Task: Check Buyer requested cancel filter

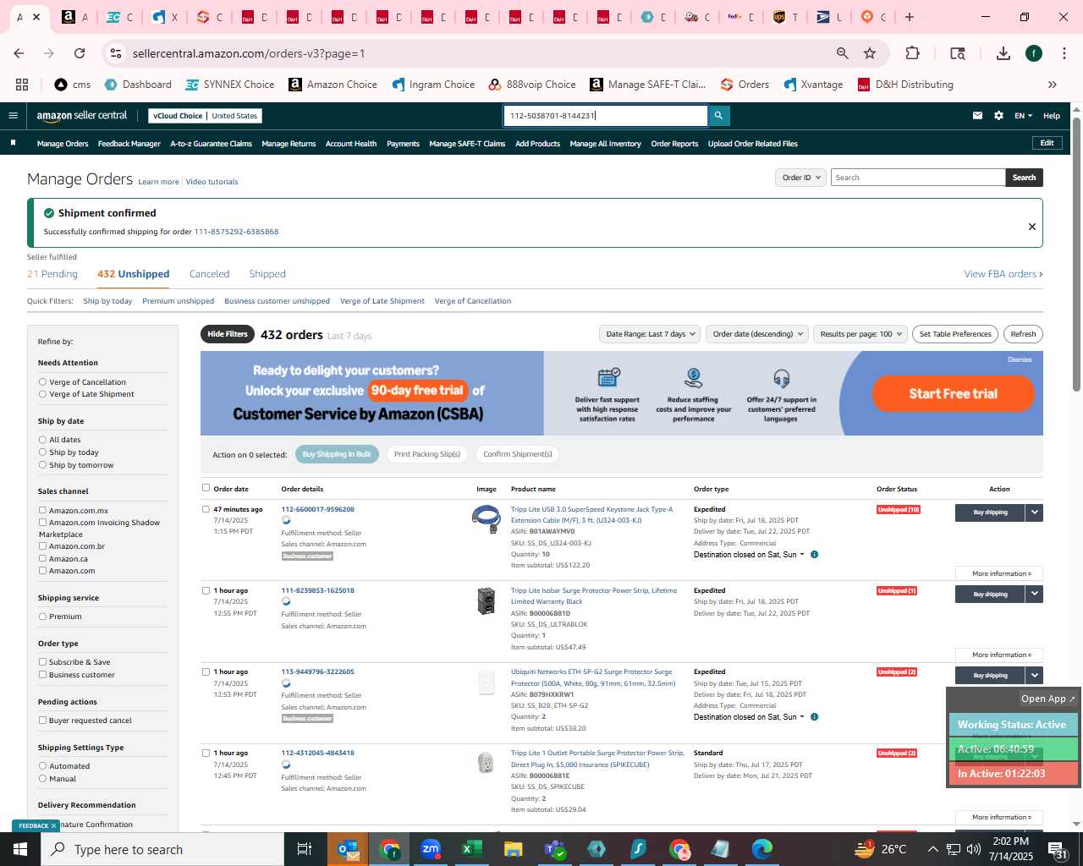Action: coord(42,721)
